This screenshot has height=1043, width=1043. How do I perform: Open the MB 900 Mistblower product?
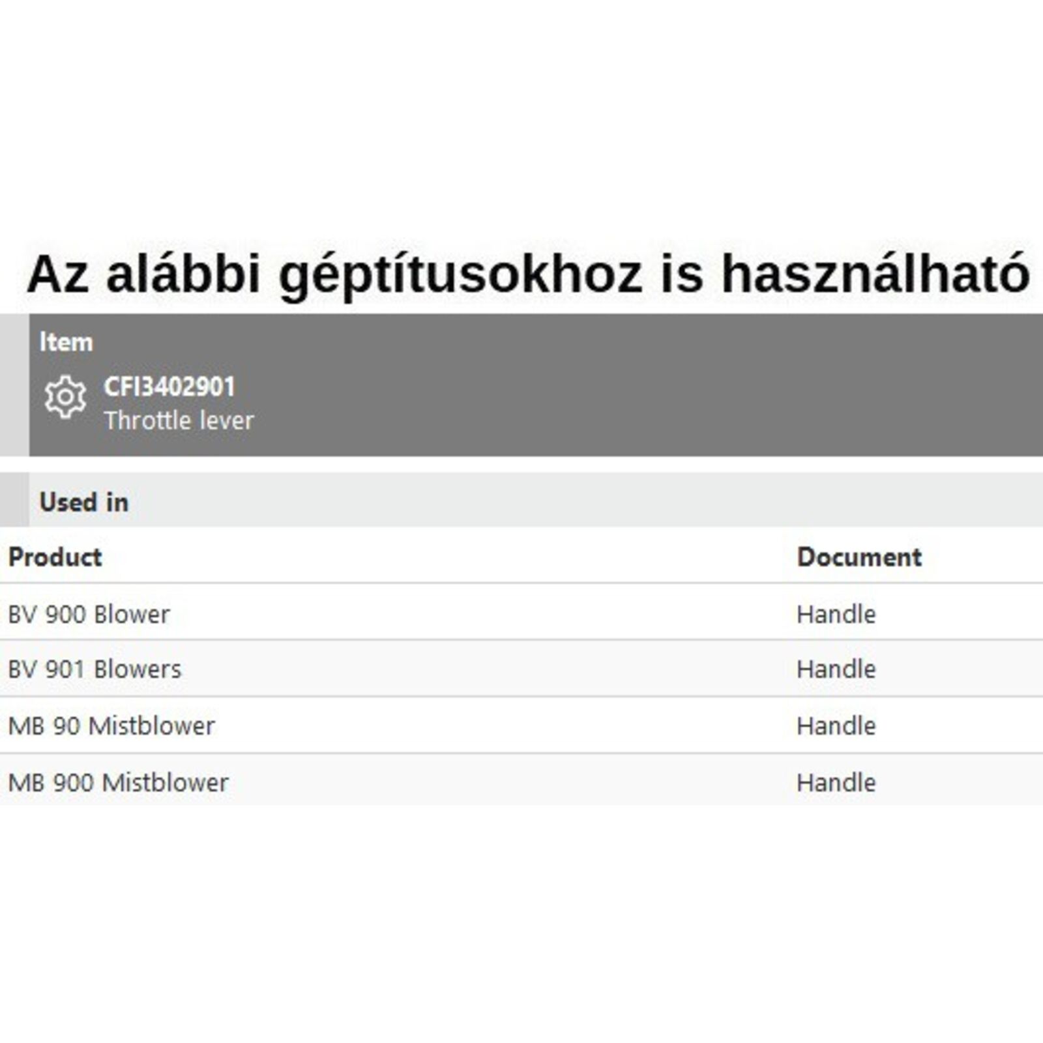[118, 782]
